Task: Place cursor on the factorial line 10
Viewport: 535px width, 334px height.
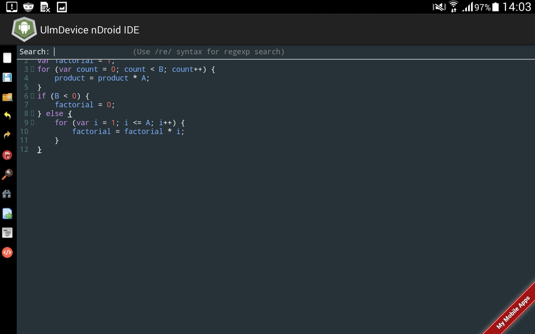Action: point(128,131)
